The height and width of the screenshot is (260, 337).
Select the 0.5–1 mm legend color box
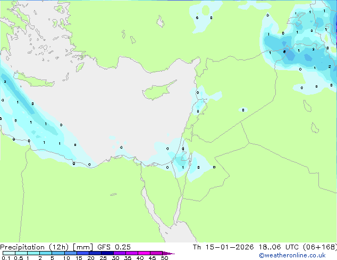(x=21, y=253)
